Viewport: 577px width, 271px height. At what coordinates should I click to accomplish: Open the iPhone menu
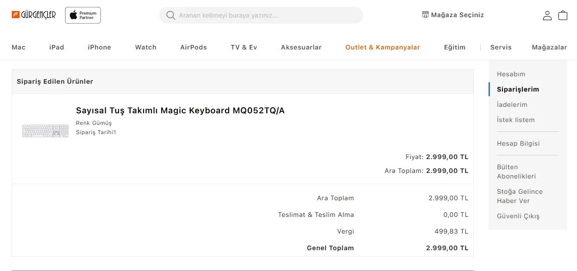tap(100, 47)
